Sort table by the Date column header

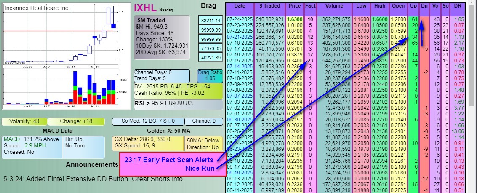240,6
